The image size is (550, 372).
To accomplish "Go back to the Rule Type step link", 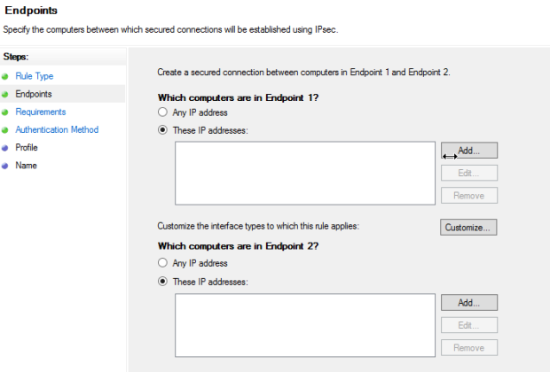I will point(35,76).
